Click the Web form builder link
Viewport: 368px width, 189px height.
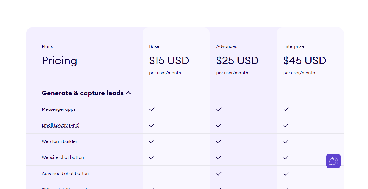click(x=59, y=141)
